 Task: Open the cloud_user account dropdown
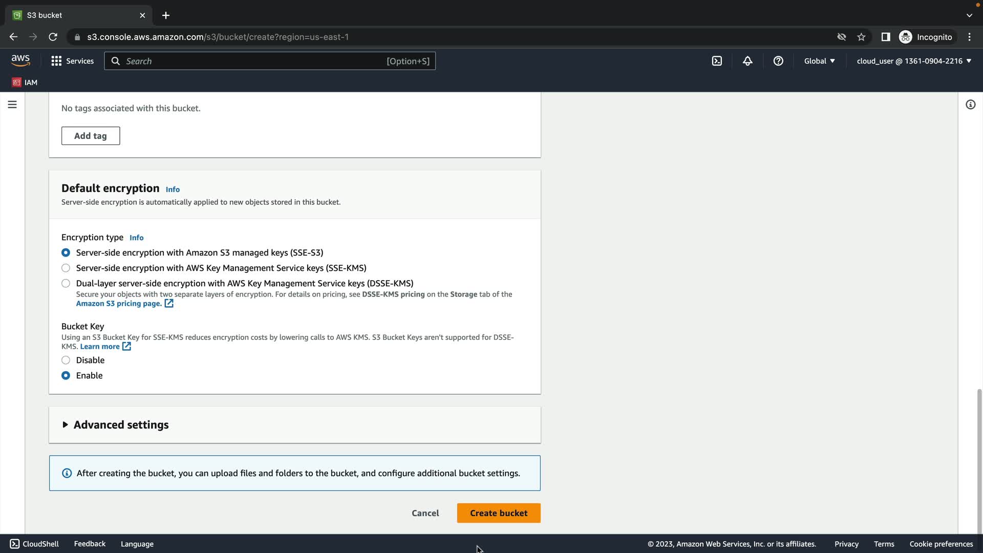[913, 61]
